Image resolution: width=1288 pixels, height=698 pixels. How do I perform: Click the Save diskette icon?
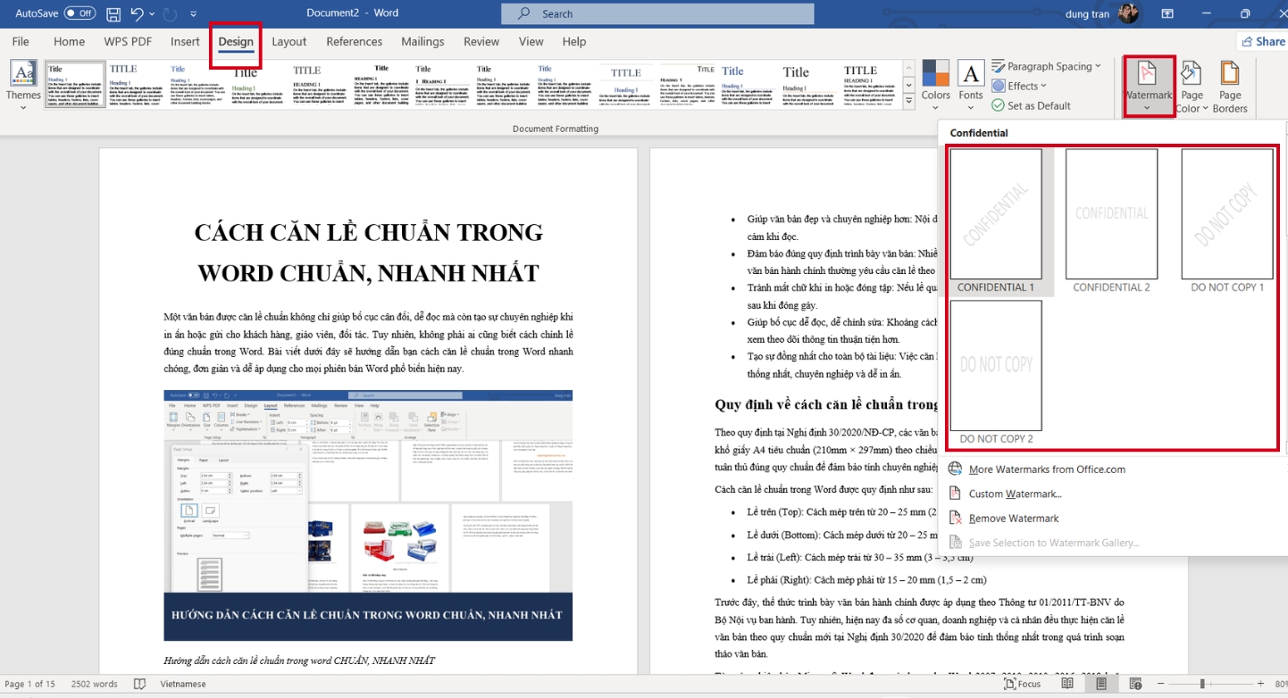click(x=113, y=14)
